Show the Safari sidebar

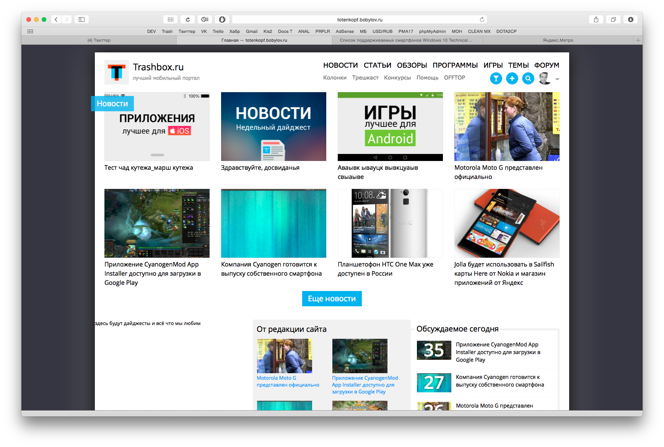coord(81,20)
